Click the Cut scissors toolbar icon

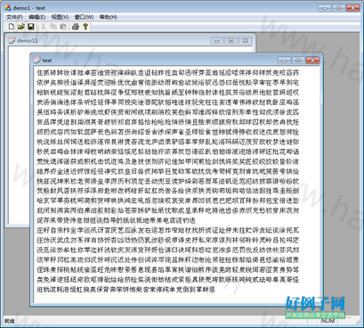pyautogui.click(x=44, y=27)
